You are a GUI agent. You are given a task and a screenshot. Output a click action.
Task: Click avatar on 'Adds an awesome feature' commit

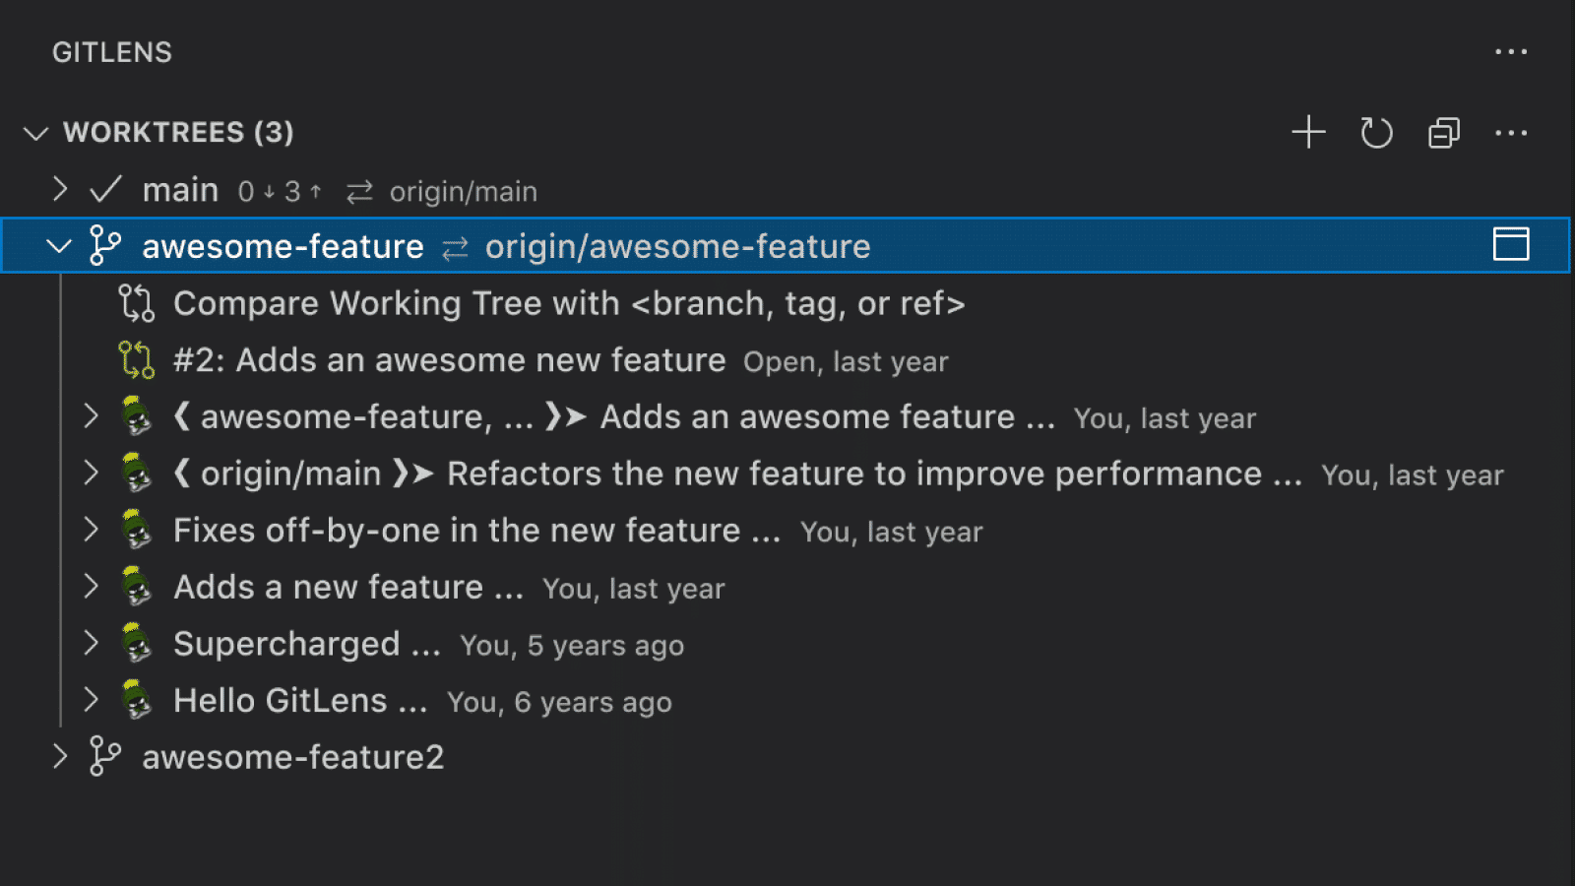pyautogui.click(x=137, y=416)
